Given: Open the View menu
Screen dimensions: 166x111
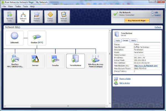Looking at the screenshot, I should click(11, 6).
